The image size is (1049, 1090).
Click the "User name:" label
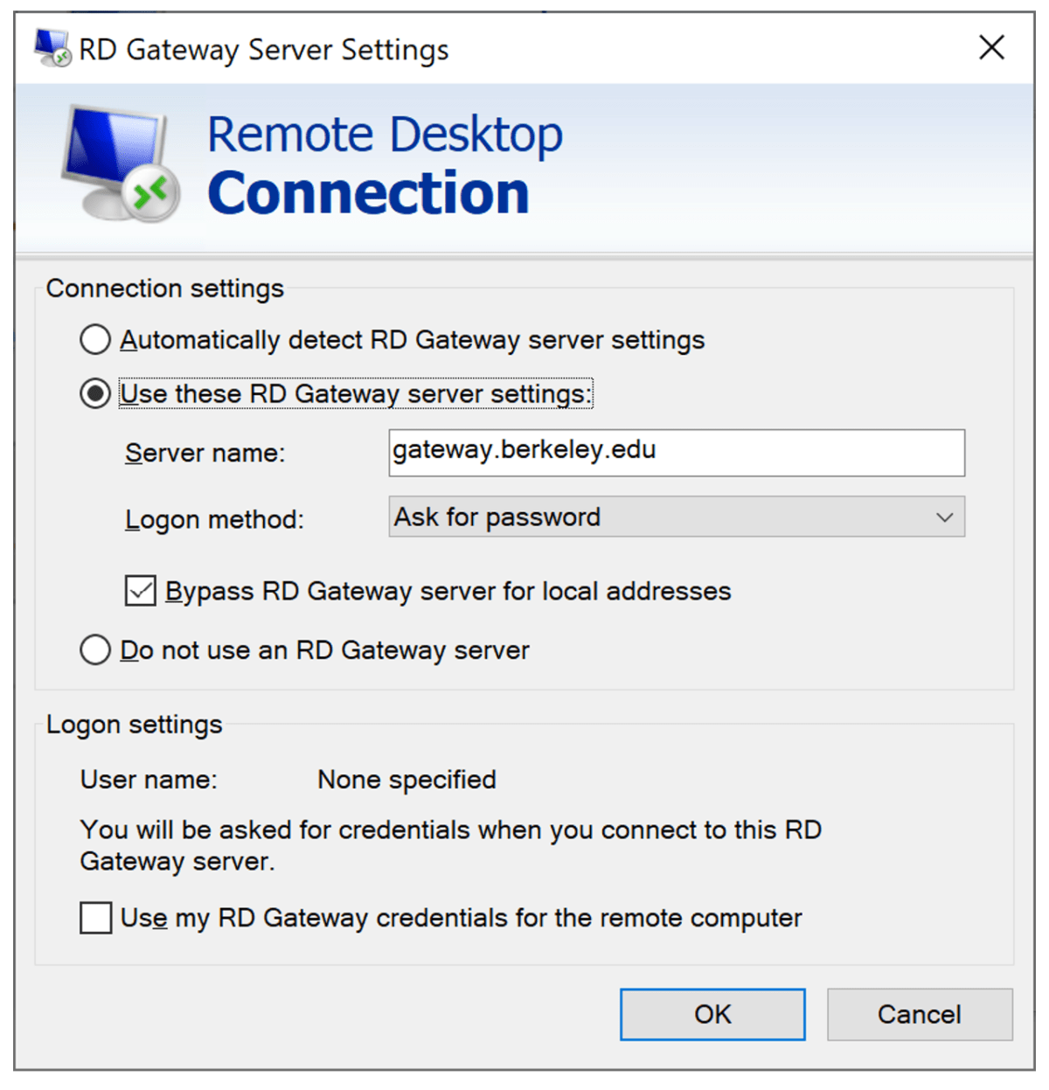click(x=149, y=780)
